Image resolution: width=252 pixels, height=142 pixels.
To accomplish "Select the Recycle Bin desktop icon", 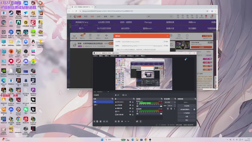I will pyautogui.click(x=11, y=23).
